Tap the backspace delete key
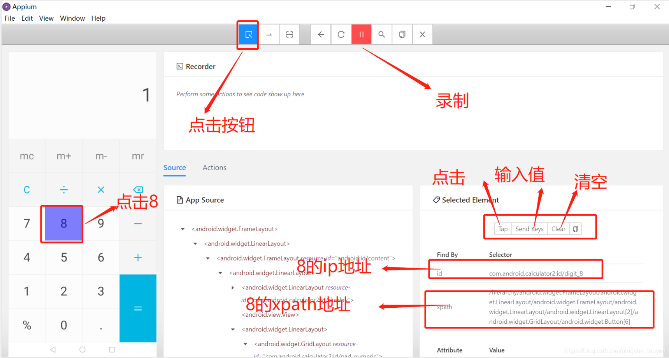Screen dimensions: 669x358 pos(138,190)
